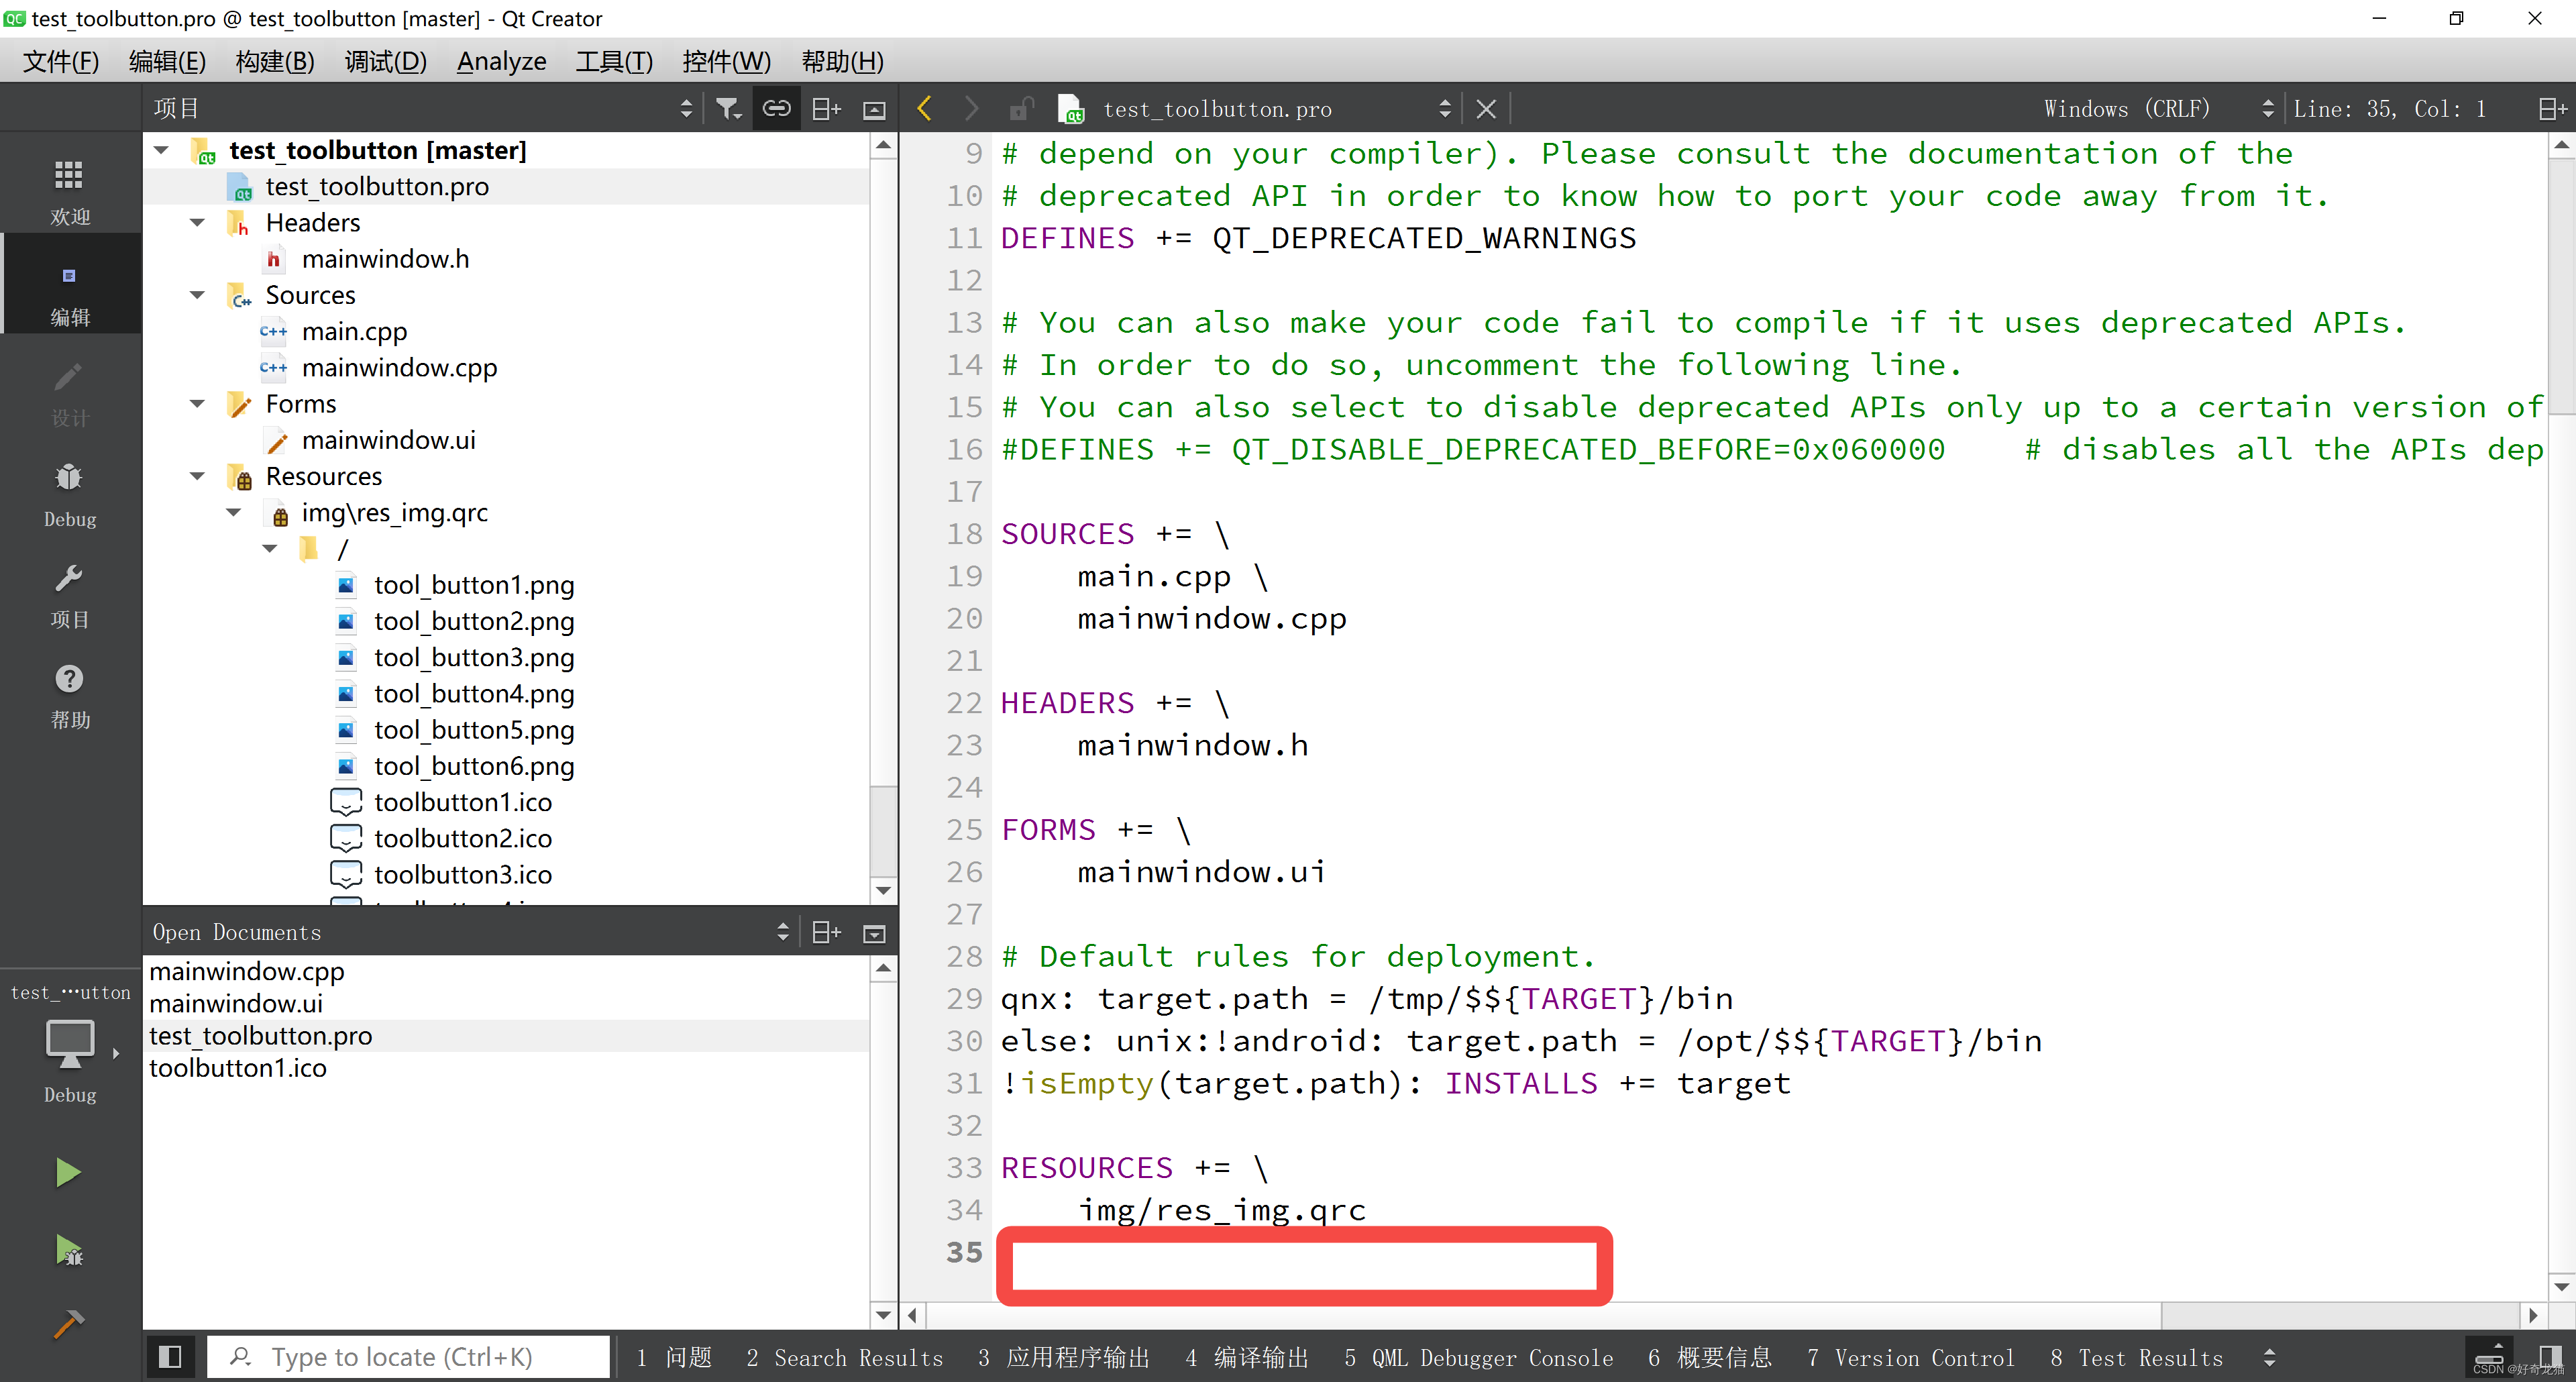Screen dimensions: 2576x1382
Task: Go back with the left arrow in editor toolbar
Action: (x=925, y=108)
